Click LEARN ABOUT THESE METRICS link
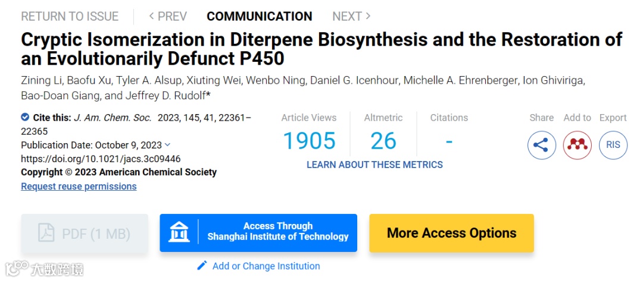 pyautogui.click(x=374, y=165)
